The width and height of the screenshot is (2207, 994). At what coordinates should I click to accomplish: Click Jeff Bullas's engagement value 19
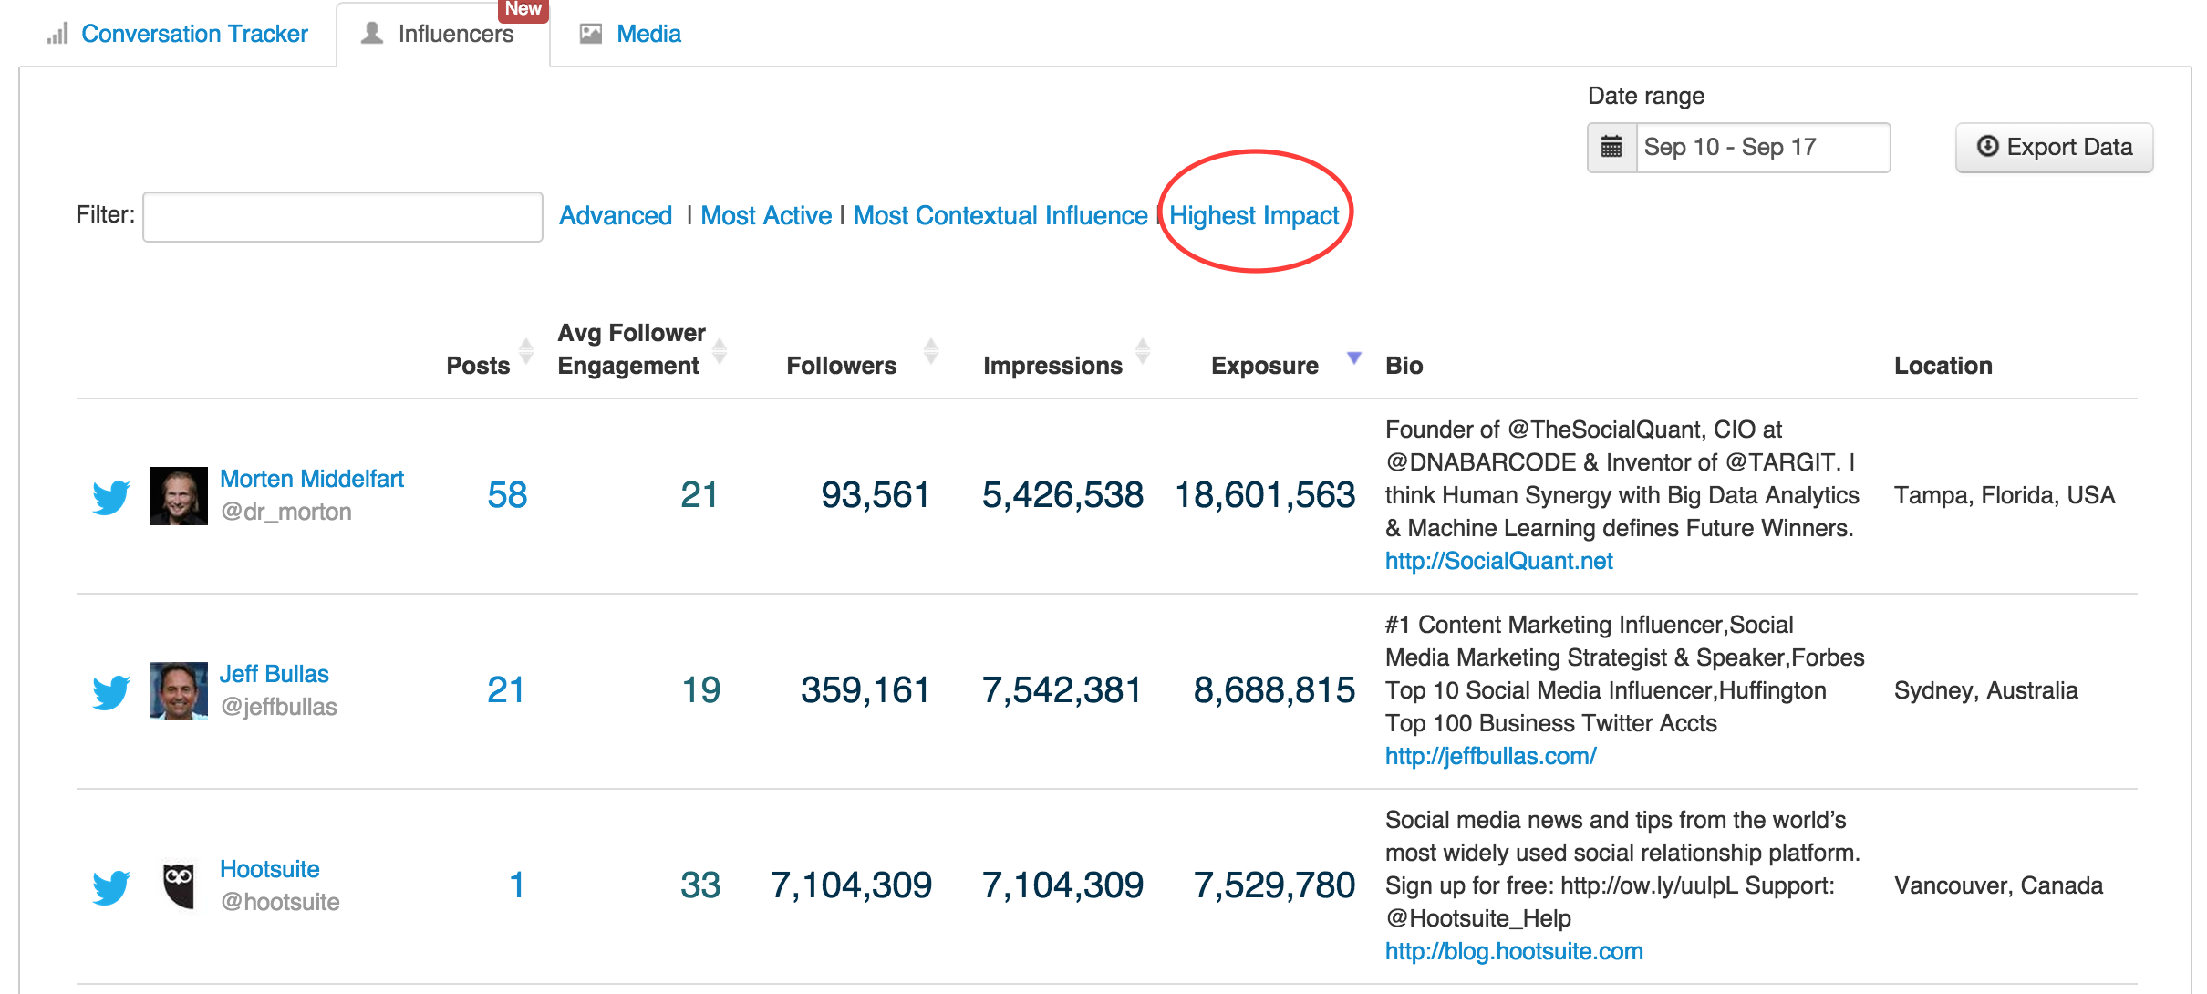click(700, 690)
